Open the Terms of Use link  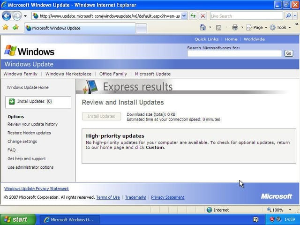pyautogui.click(x=108, y=197)
